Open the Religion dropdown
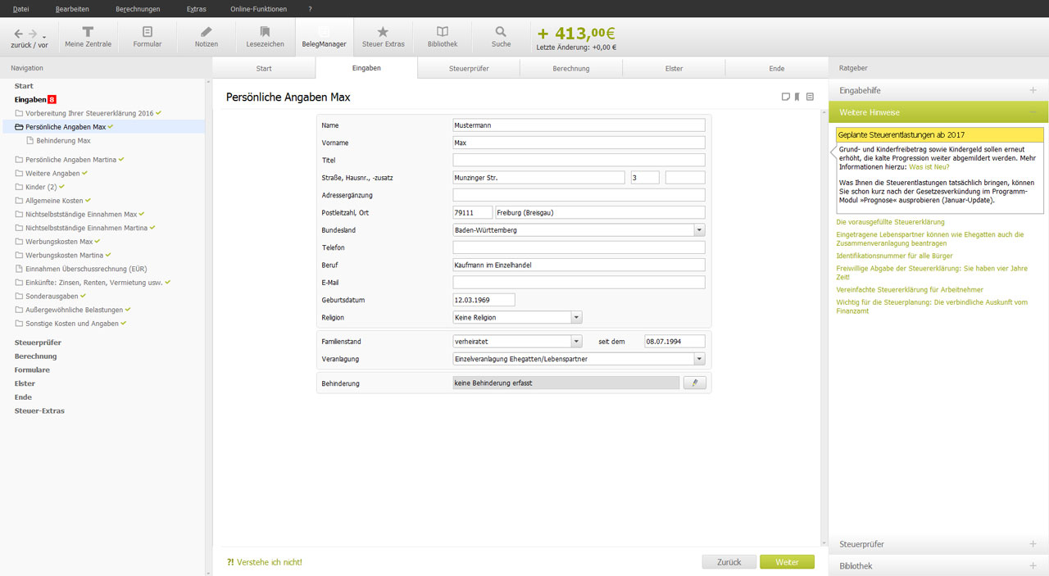This screenshot has height=576, width=1049. coord(576,317)
